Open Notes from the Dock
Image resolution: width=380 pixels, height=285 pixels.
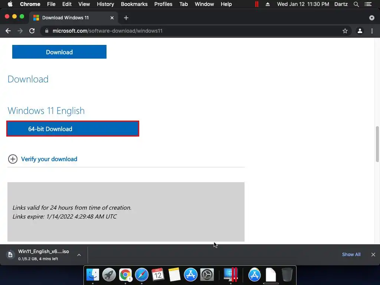pos(174,275)
